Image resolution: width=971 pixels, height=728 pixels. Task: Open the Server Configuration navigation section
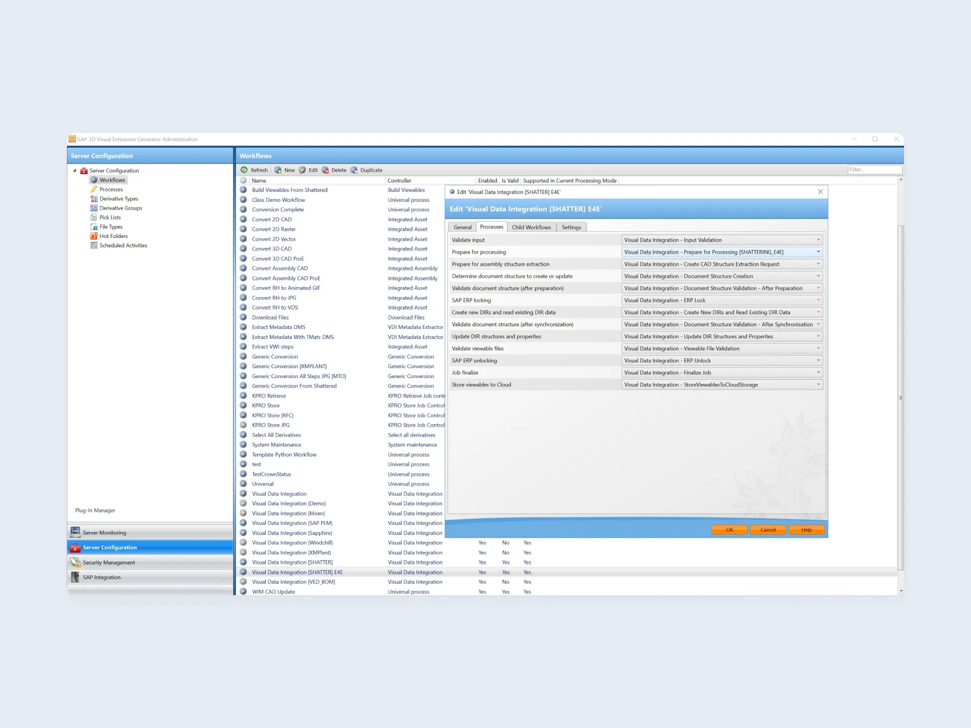coord(150,547)
